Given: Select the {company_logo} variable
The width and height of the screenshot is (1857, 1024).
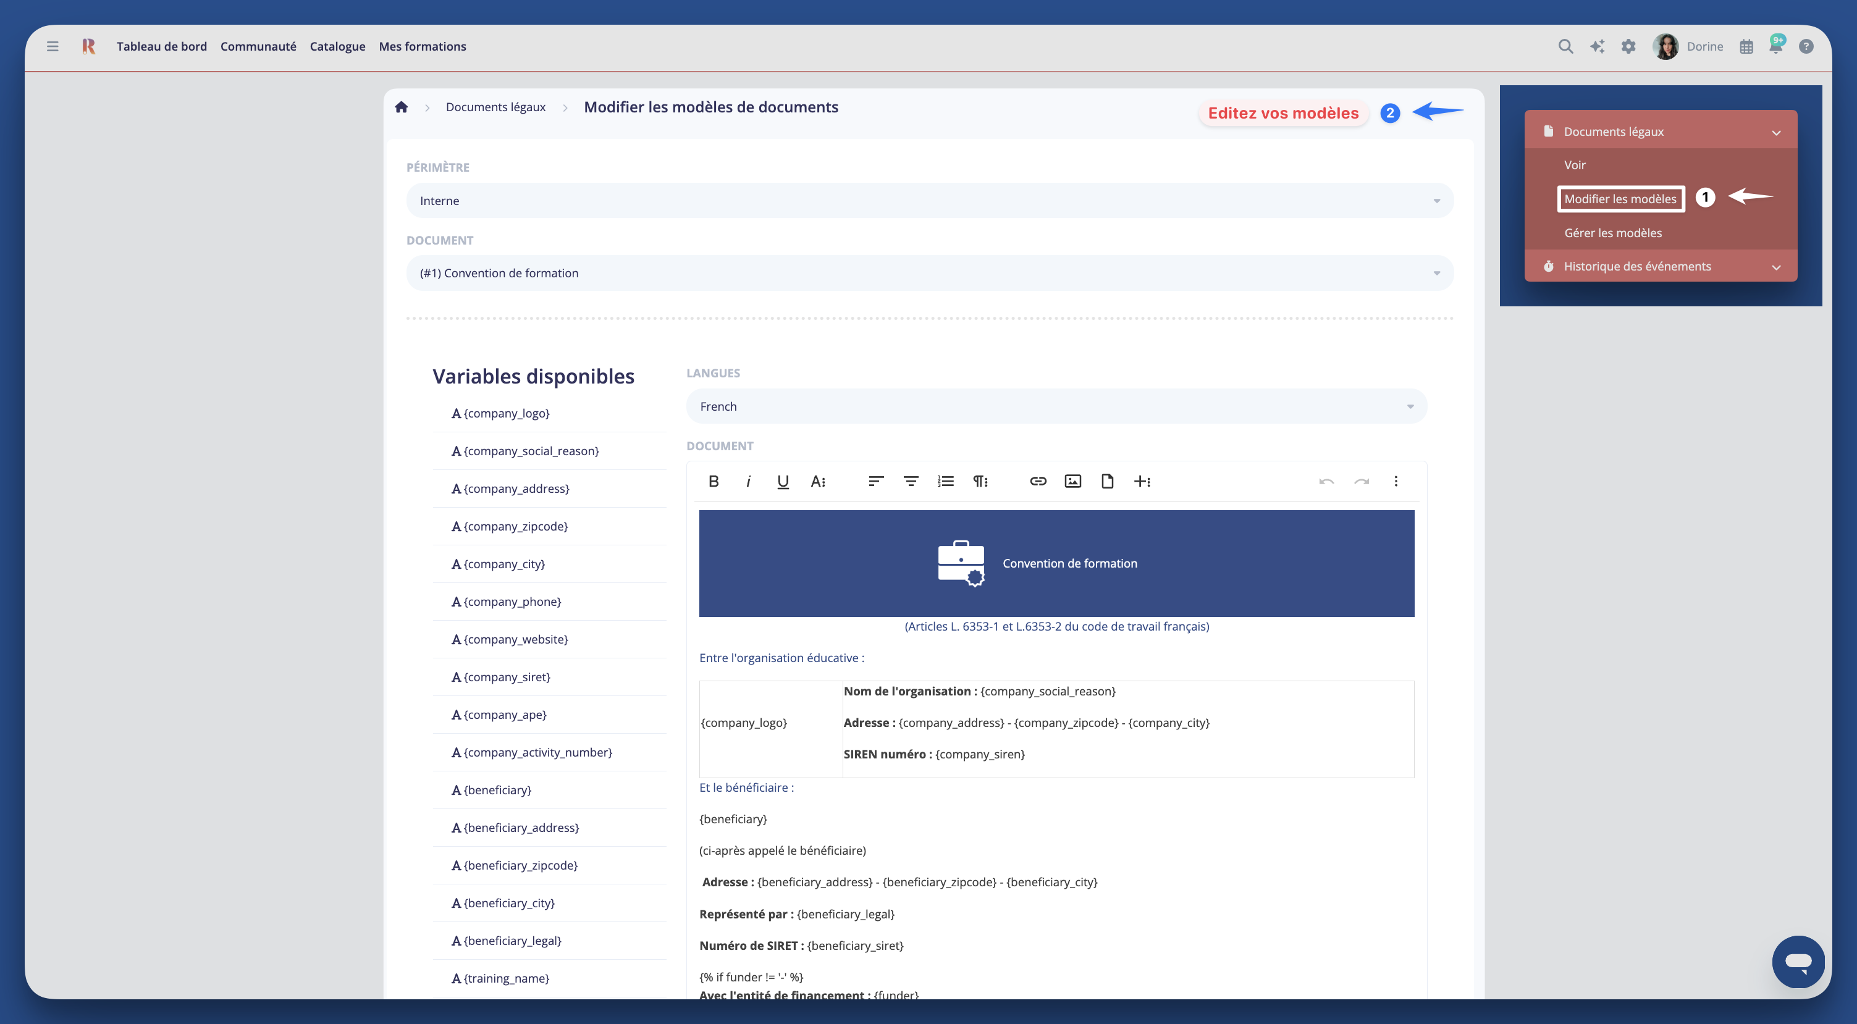Looking at the screenshot, I should pyautogui.click(x=506, y=413).
